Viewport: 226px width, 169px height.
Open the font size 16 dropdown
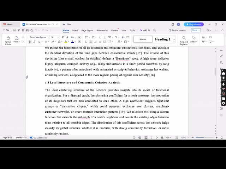coord(58,37)
